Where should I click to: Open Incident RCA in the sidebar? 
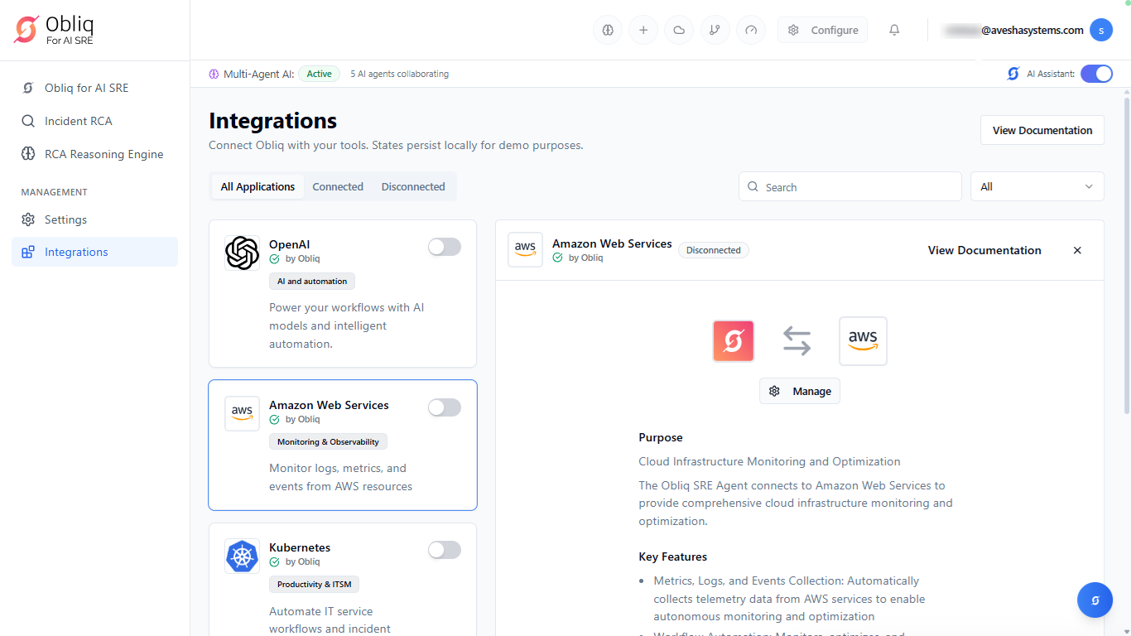78,121
